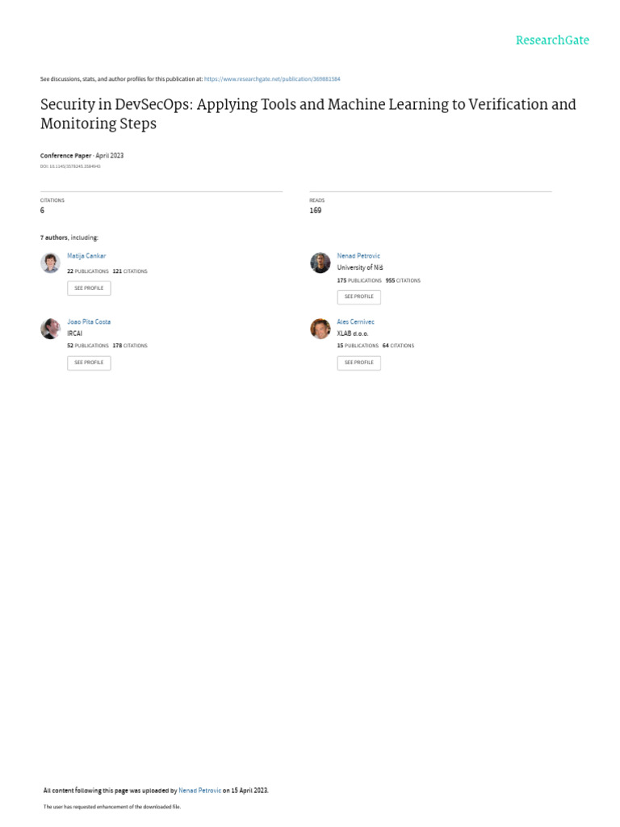Open uploader Nenad Petrovic link in footer
620x827 pixels.
200,791
